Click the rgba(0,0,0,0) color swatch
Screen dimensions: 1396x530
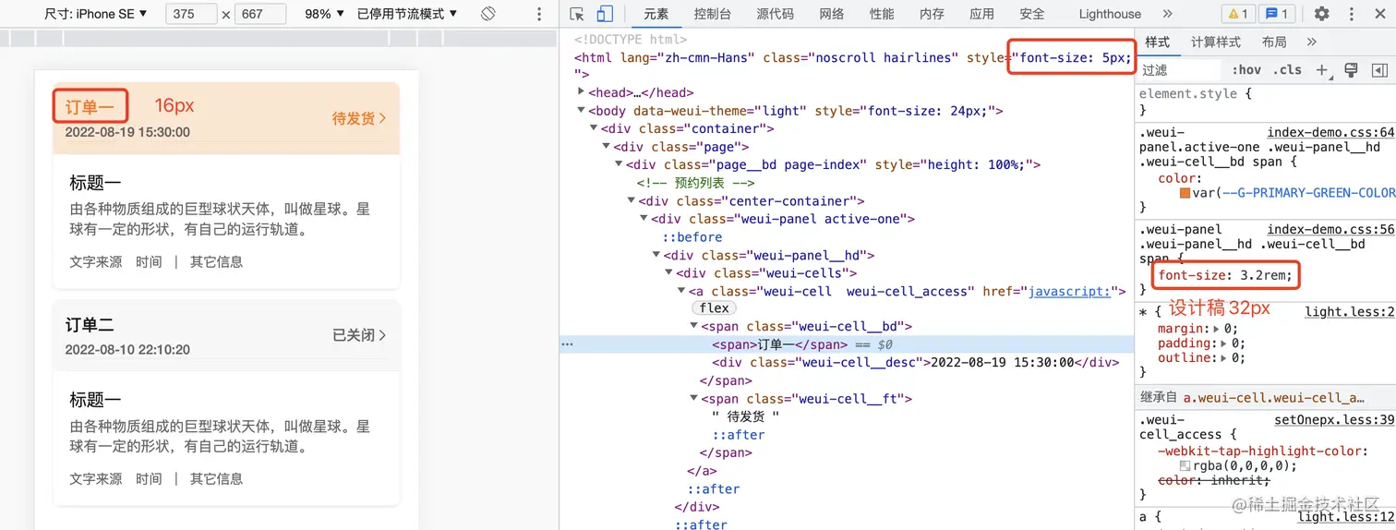[1185, 466]
